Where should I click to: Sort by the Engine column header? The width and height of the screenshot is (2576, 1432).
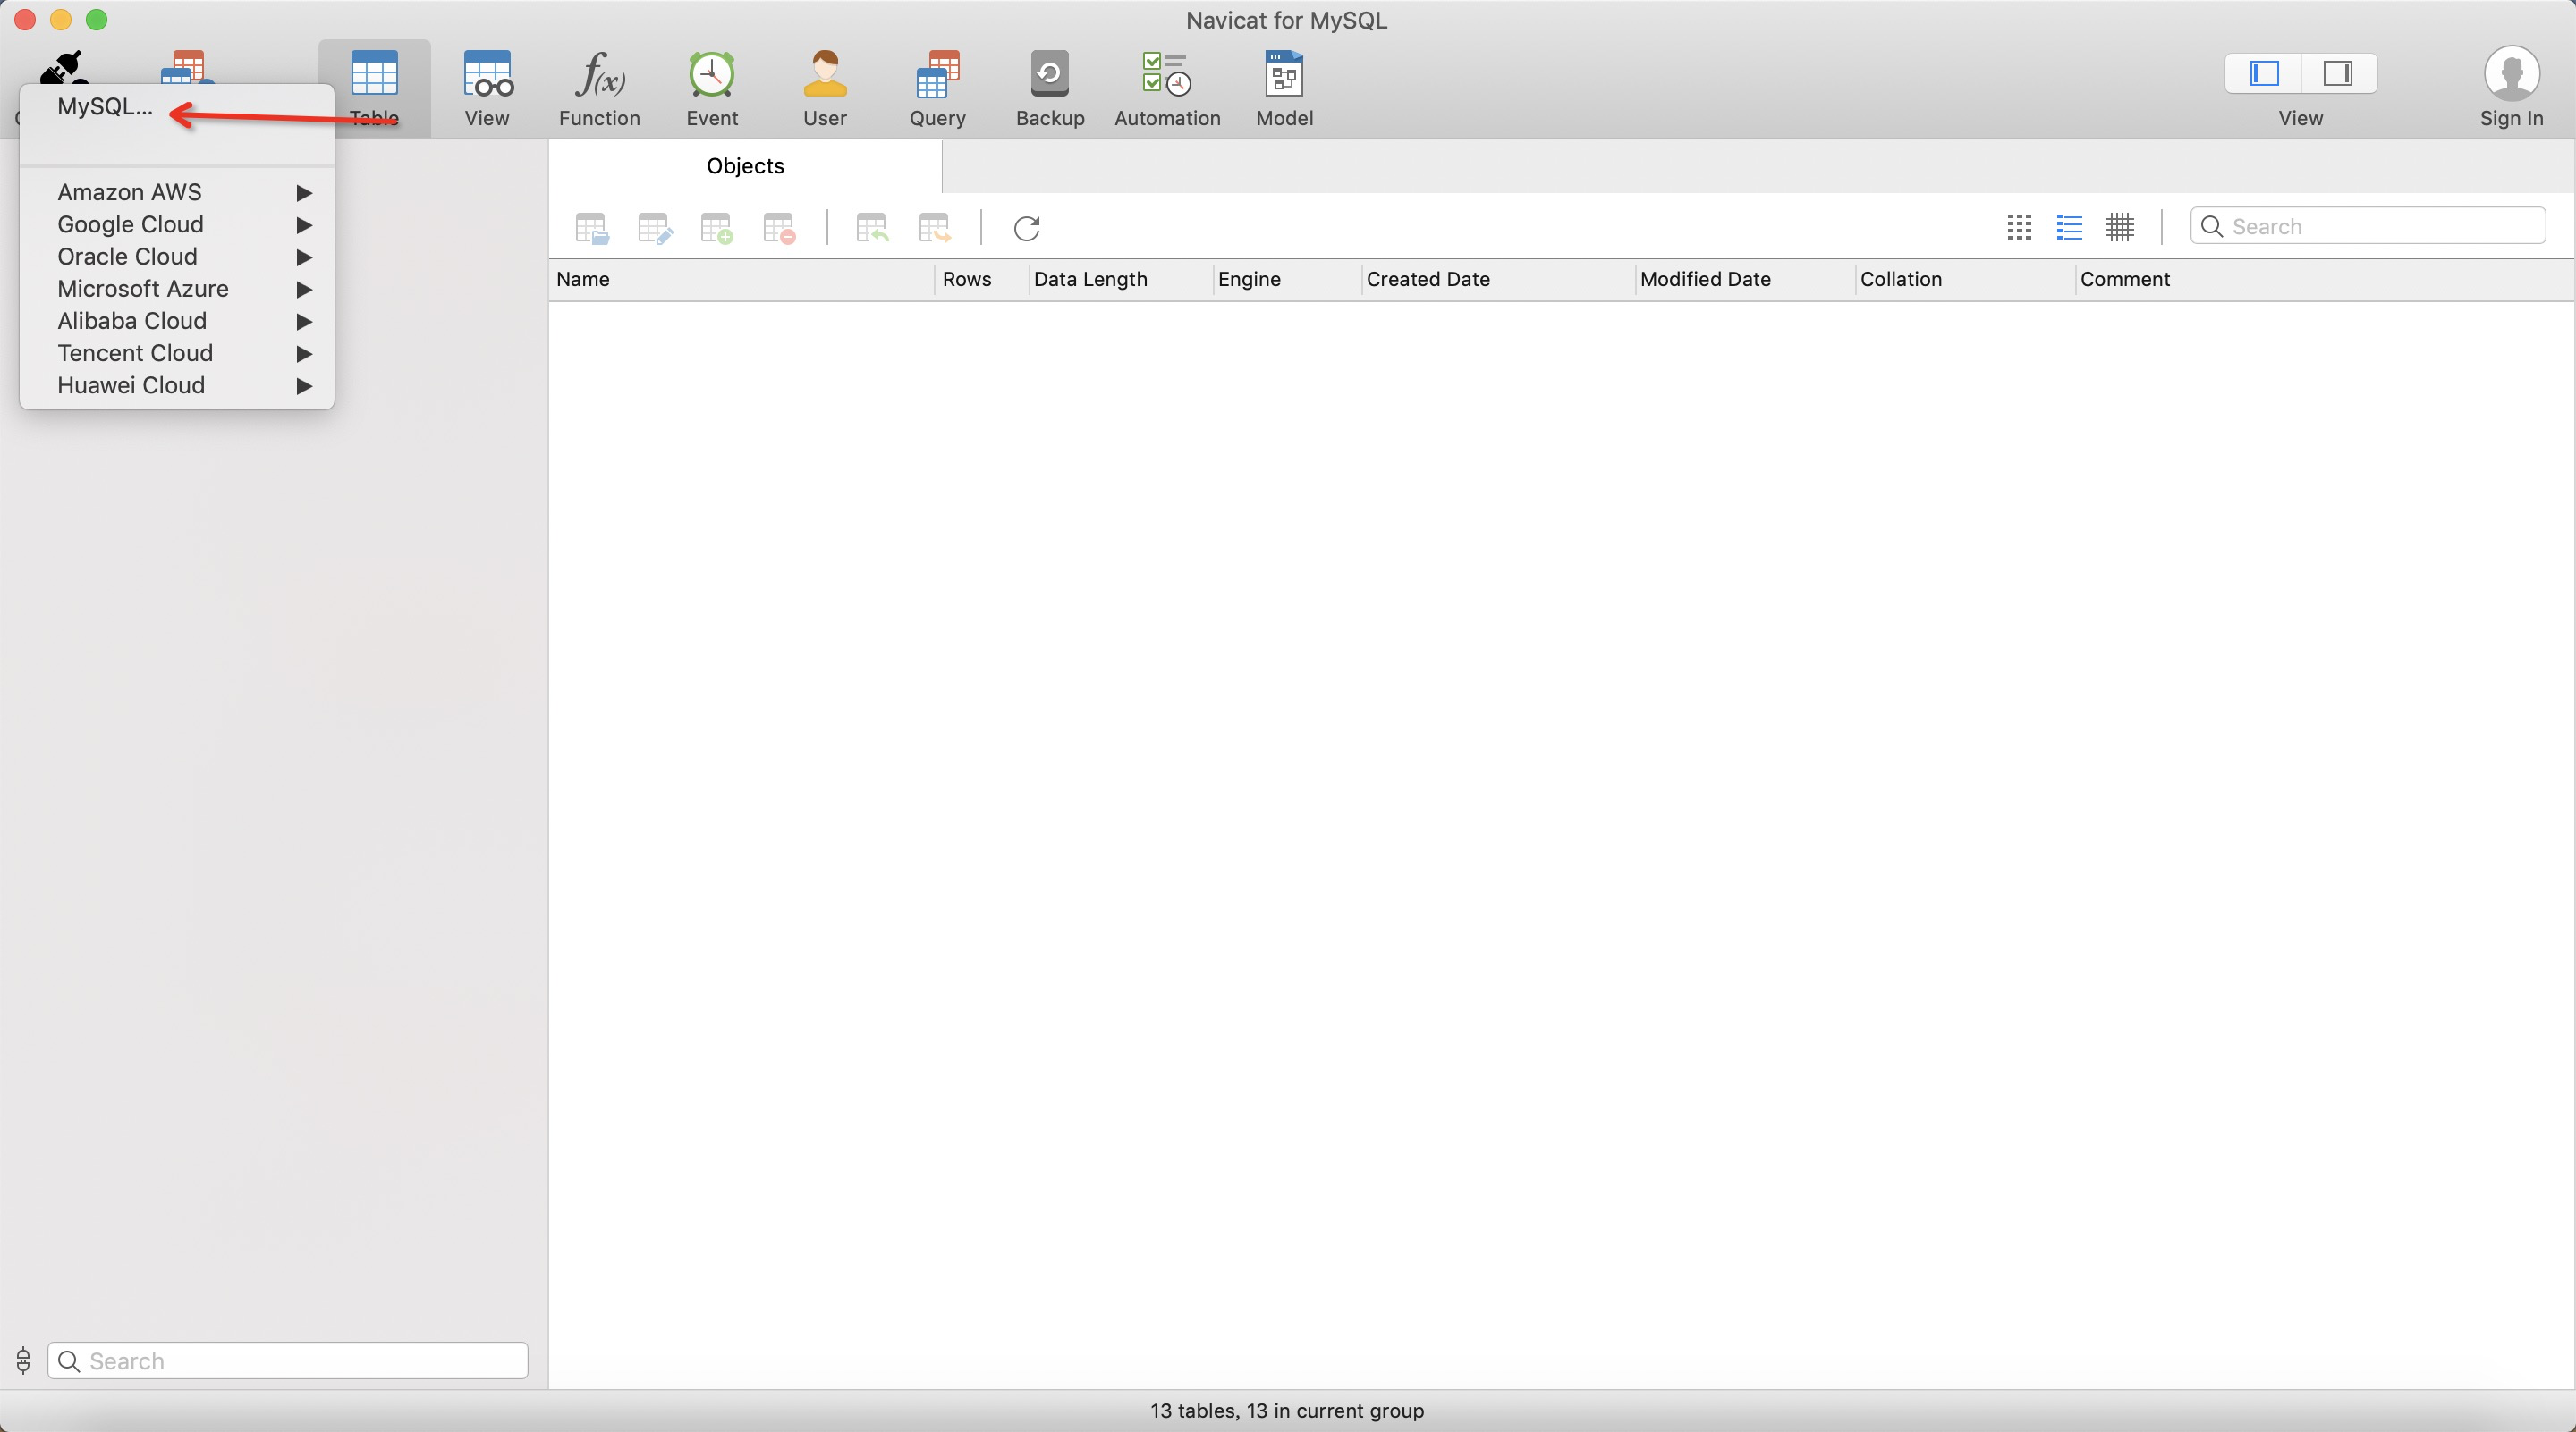pos(1287,280)
